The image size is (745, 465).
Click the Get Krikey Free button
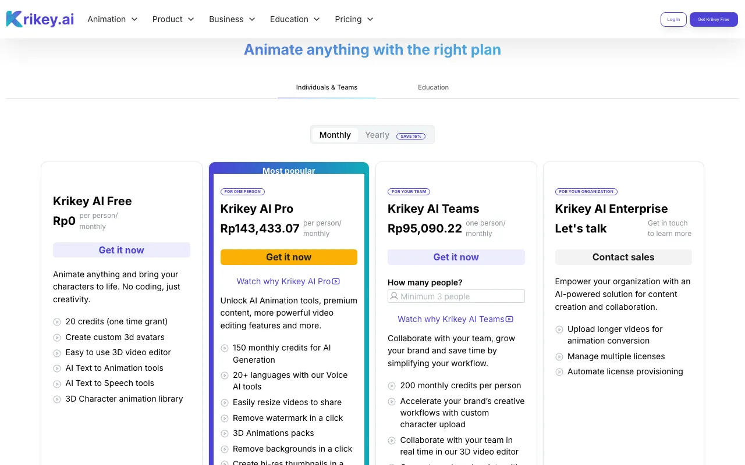(x=714, y=19)
